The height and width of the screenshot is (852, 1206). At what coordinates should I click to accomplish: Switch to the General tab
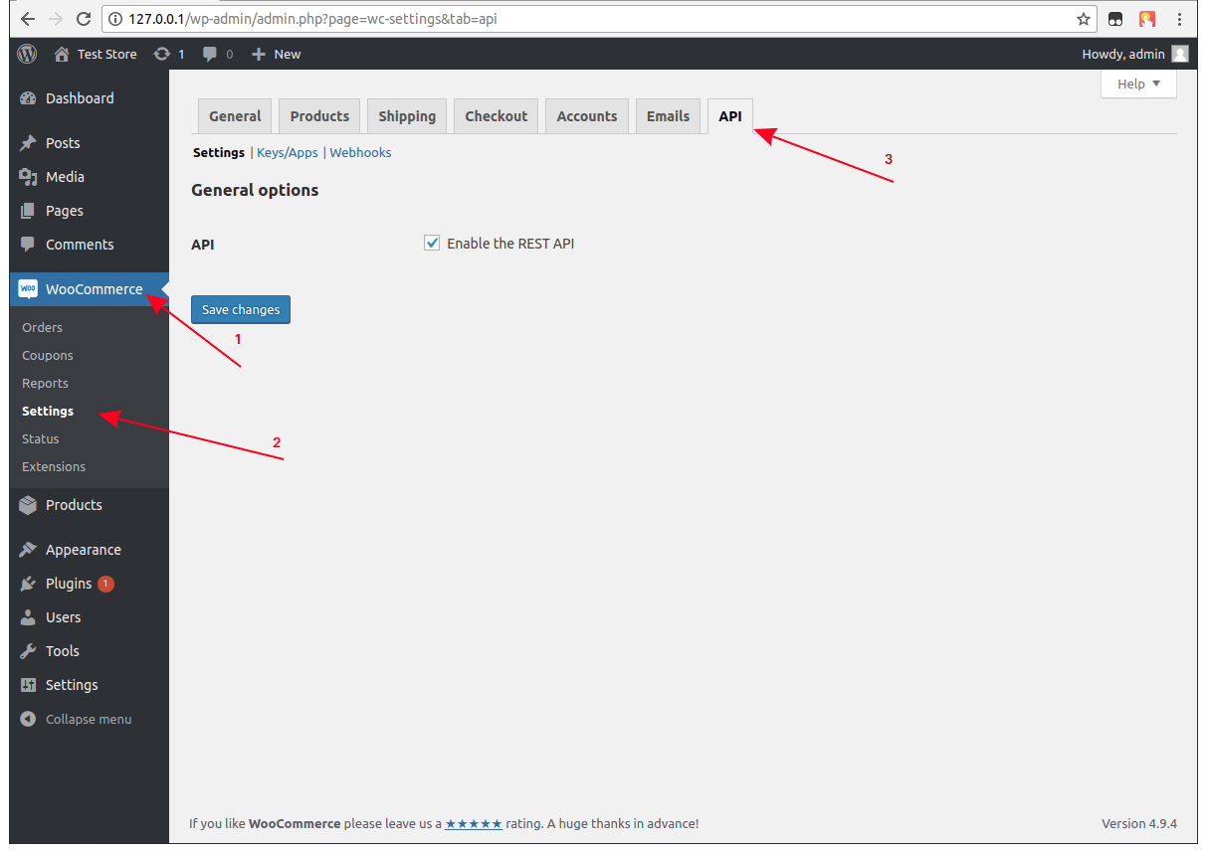click(235, 116)
